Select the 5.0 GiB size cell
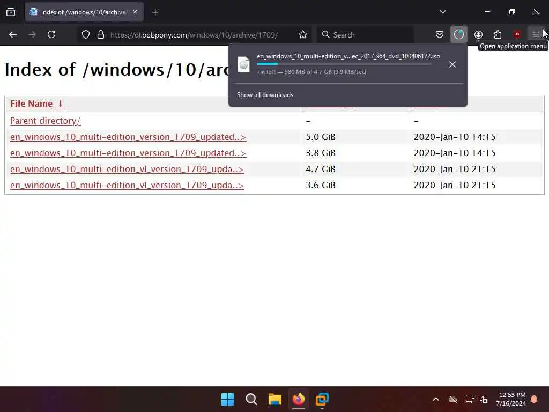This screenshot has width=549, height=412. tap(321, 137)
